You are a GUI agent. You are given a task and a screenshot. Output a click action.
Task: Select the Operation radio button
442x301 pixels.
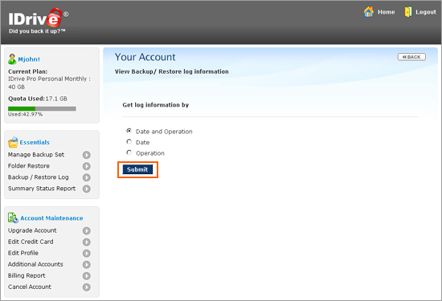pos(129,153)
